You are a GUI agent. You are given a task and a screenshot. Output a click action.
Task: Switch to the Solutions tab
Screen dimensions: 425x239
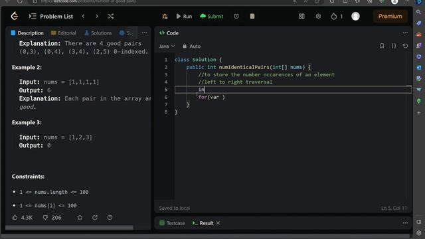coord(98,33)
